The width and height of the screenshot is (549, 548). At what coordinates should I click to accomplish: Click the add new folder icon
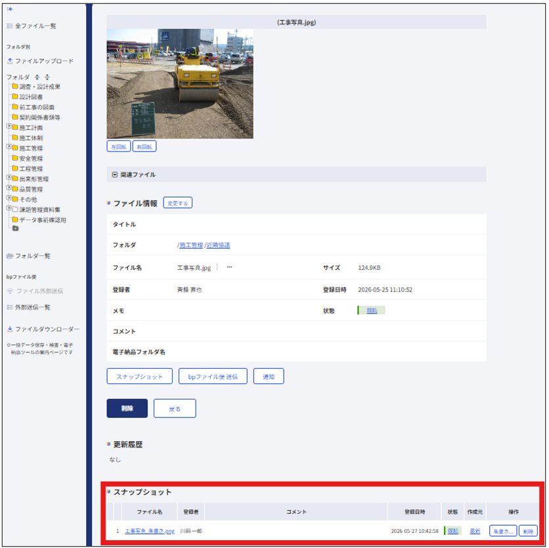[x=15, y=228]
